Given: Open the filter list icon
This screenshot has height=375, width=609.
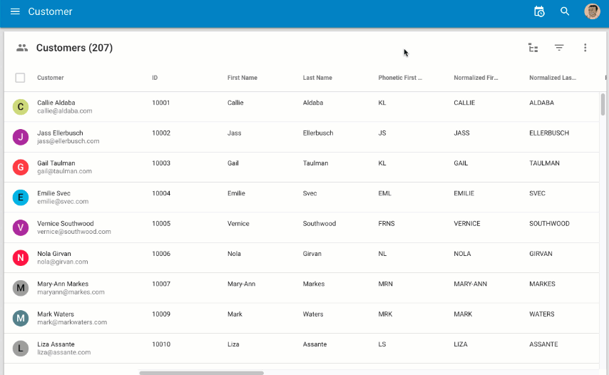Looking at the screenshot, I should (x=559, y=48).
